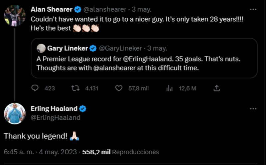Click the @ErlingHaaland handle under Haaland's name

point(56,117)
